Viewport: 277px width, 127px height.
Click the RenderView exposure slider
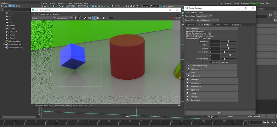pos(103,18)
